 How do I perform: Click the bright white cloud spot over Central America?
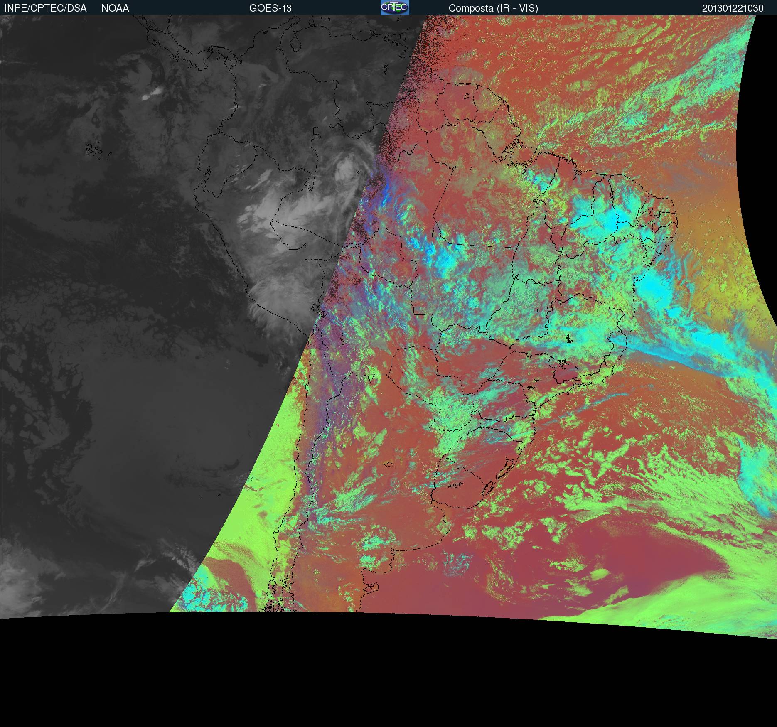[x=147, y=96]
